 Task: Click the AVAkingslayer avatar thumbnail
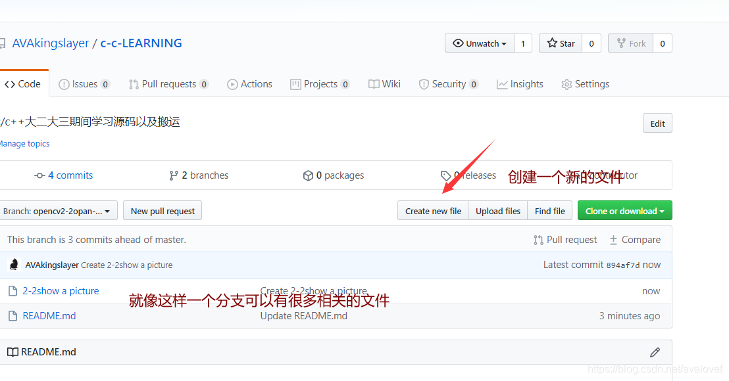[x=13, y=265]
